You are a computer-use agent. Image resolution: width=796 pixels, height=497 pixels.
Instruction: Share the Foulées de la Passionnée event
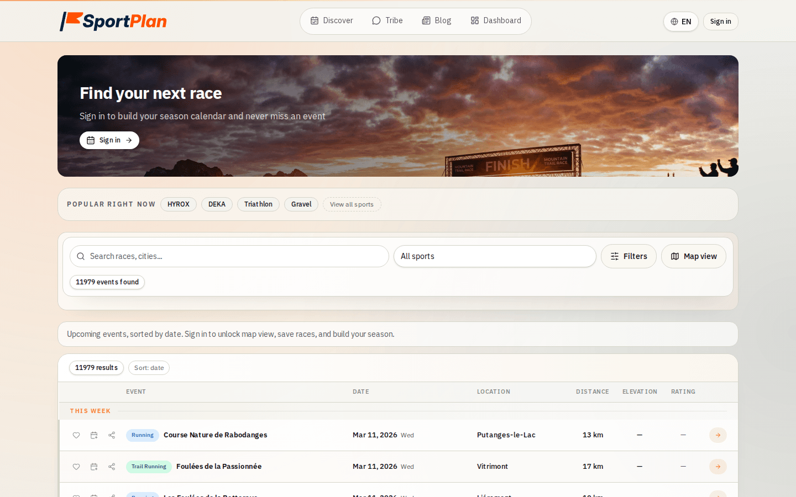click(112, 467)
